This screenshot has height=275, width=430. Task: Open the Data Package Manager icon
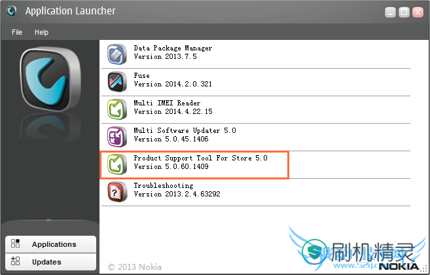116,54
